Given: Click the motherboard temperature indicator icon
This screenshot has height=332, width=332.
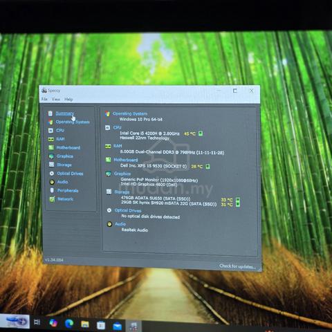Looking at the screenshot, I should pos(207,166).
